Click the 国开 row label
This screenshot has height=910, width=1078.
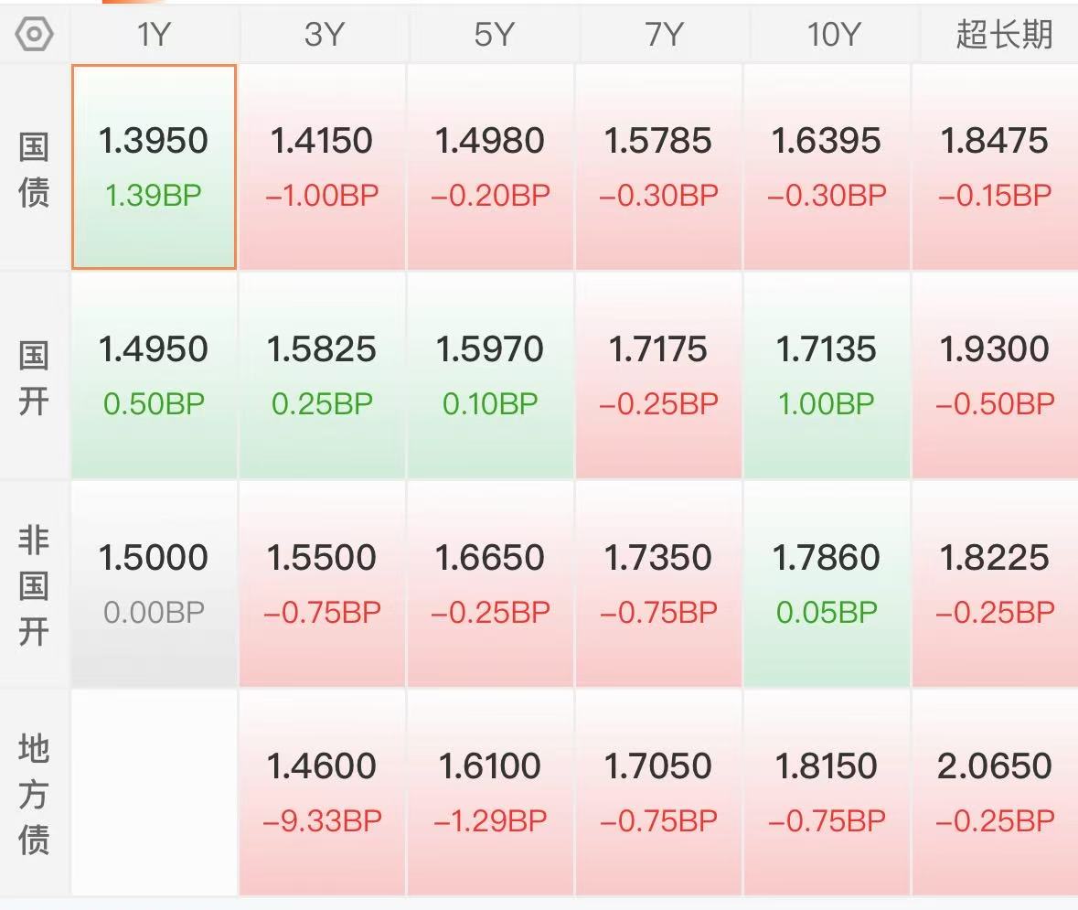34,378
